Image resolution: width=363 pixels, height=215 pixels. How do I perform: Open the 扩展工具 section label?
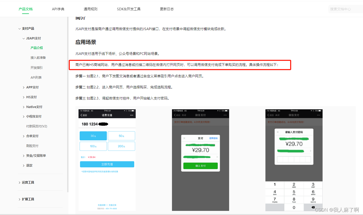pos(28,199)
